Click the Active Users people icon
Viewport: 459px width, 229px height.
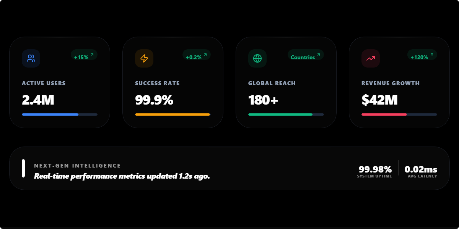[31, 58]
